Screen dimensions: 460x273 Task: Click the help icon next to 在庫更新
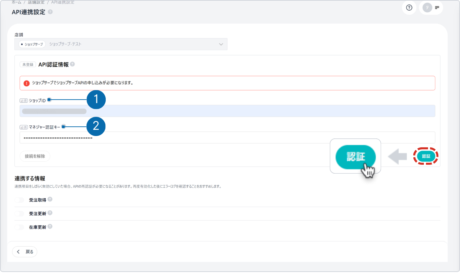[50, 227]
